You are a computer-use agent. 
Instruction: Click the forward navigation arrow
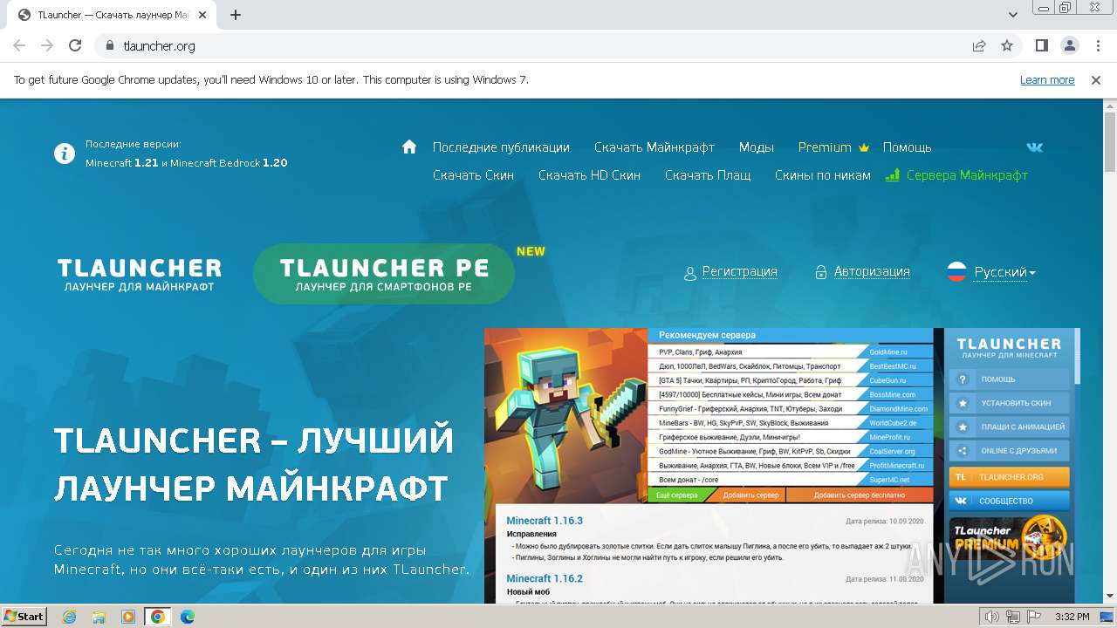pyautogui.click(x=47, y=45)
